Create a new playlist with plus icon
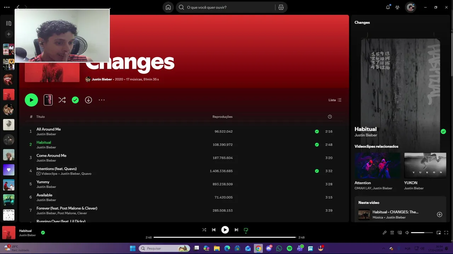453x254 pixels. click(9, 34)
